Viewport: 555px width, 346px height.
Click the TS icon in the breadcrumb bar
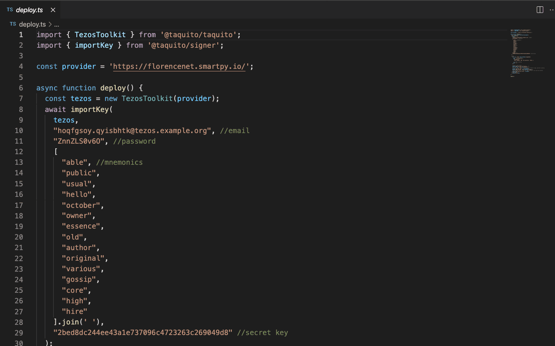[13, 24]
